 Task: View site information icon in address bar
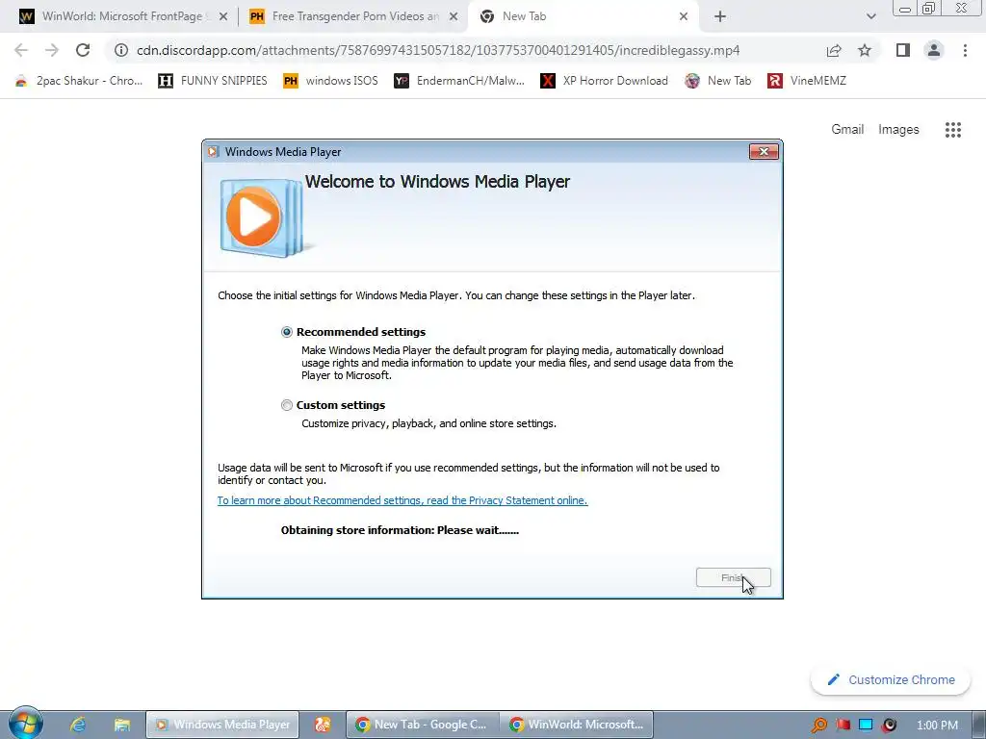pyautogui.click(x=120, y=50)
